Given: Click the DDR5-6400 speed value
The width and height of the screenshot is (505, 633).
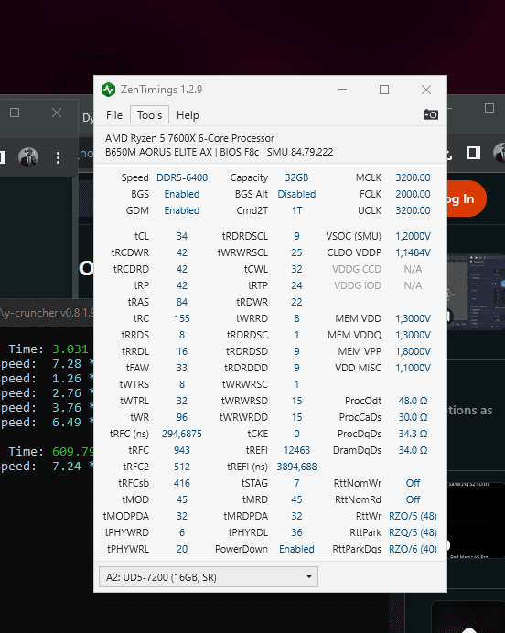Looking at the screenshot, I should tap(182, 177).
